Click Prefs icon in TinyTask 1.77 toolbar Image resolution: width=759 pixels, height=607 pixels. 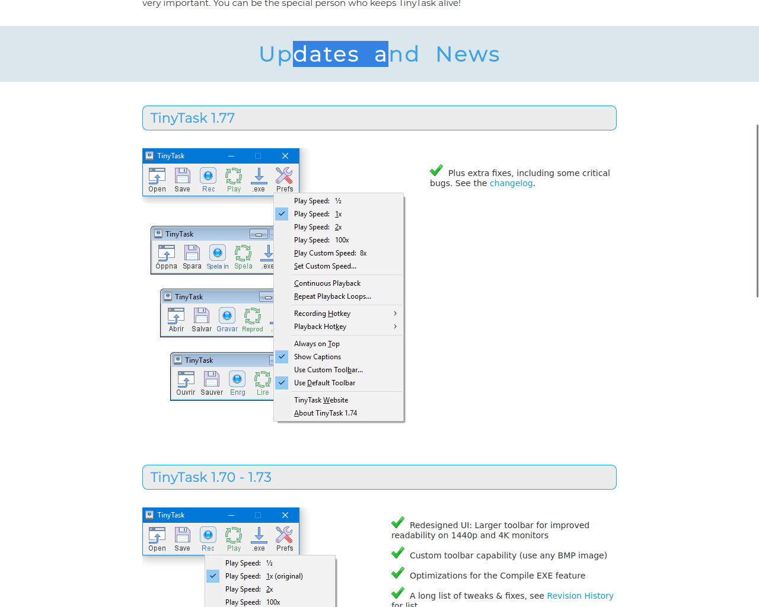click(285, 180)
